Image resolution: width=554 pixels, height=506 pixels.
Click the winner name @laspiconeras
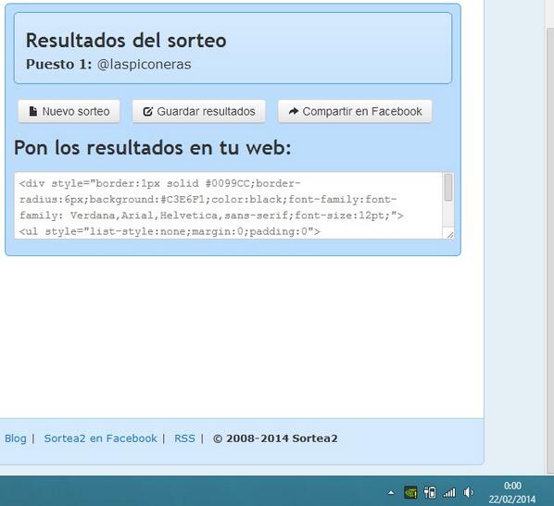(145, 64)
